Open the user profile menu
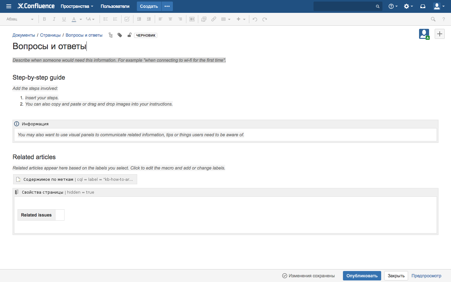The image size is (451, 282). point(439,6)
